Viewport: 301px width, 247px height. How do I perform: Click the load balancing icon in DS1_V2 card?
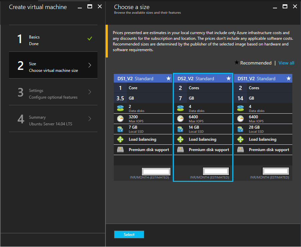(x=120, y=139)
